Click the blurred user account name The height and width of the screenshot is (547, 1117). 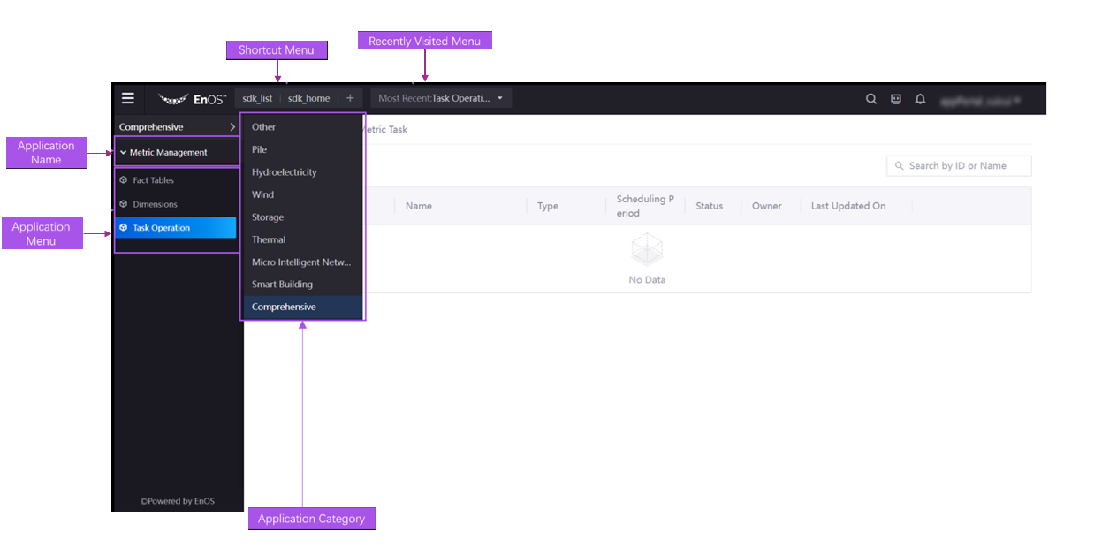point(983,100)
